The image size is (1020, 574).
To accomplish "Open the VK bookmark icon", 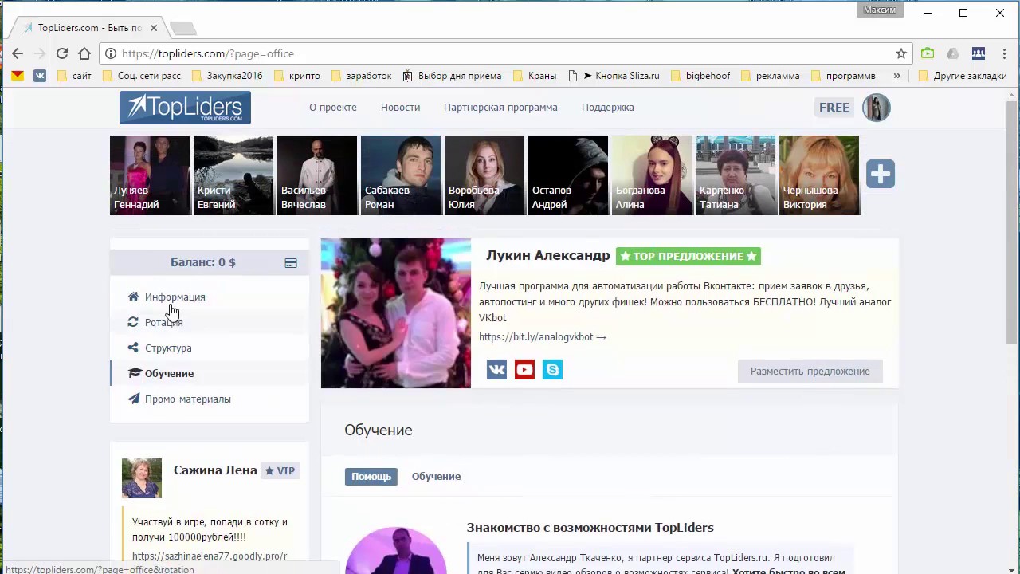I will click(x=40, y=76).
